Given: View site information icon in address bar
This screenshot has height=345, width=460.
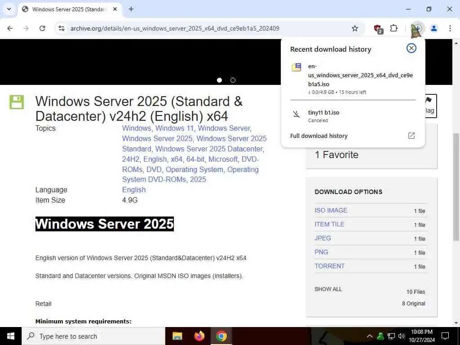Looking at the screenshot, I should point(62,28).
